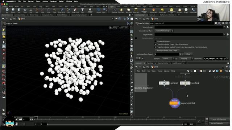Image resolution: width=232 pixels, height=130 pixels.
Task: Open parameter gear menu for copytopoints2
Action: [216, 23]
